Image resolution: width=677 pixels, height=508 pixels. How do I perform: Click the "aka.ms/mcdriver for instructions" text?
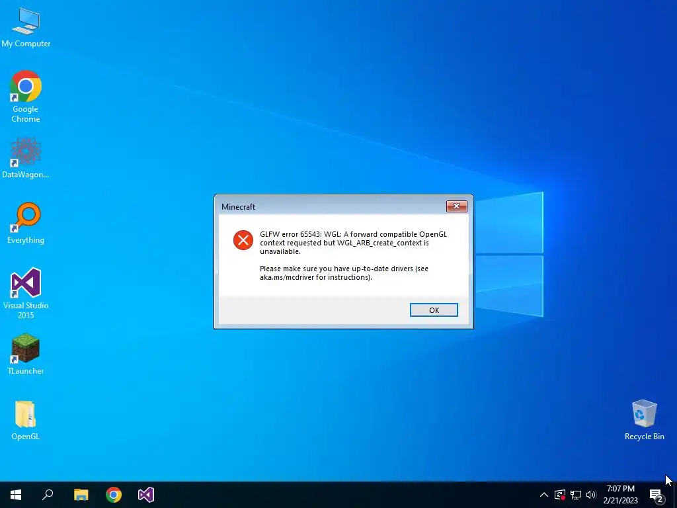pos(315,277)
